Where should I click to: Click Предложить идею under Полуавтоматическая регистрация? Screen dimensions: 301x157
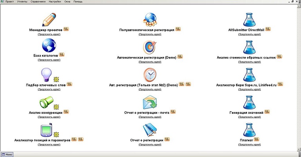(x=150, y=35)
